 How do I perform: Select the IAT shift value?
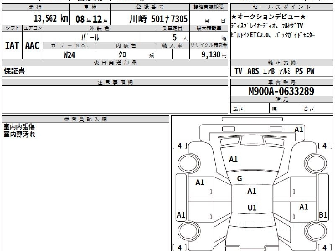[12, 45]
